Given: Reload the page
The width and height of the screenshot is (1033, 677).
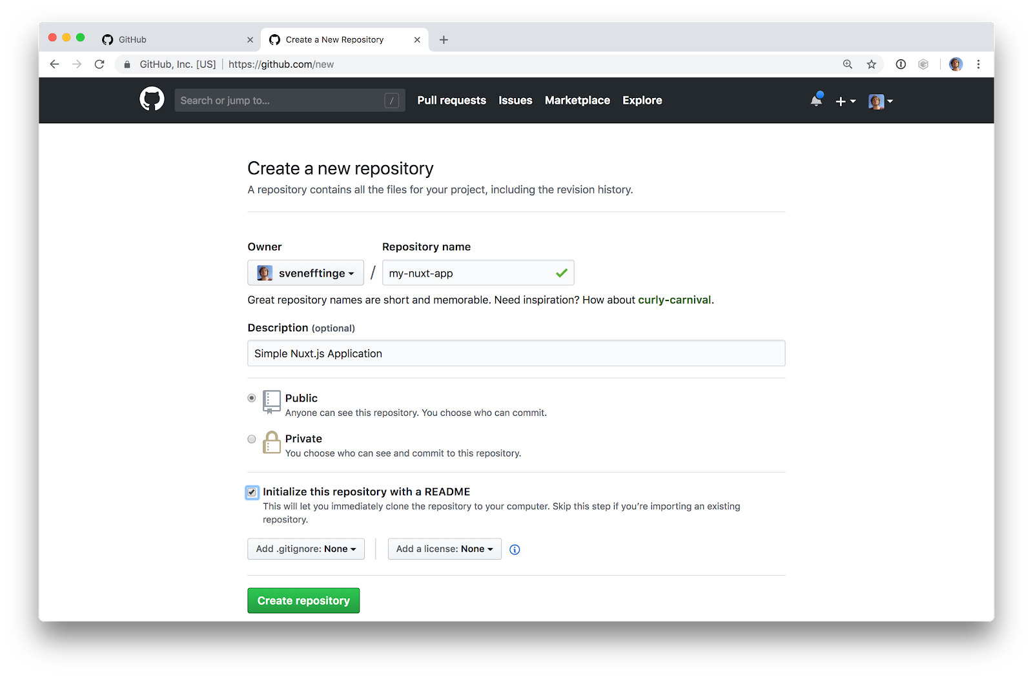Looking at the screenshot, I should point(99,64).
